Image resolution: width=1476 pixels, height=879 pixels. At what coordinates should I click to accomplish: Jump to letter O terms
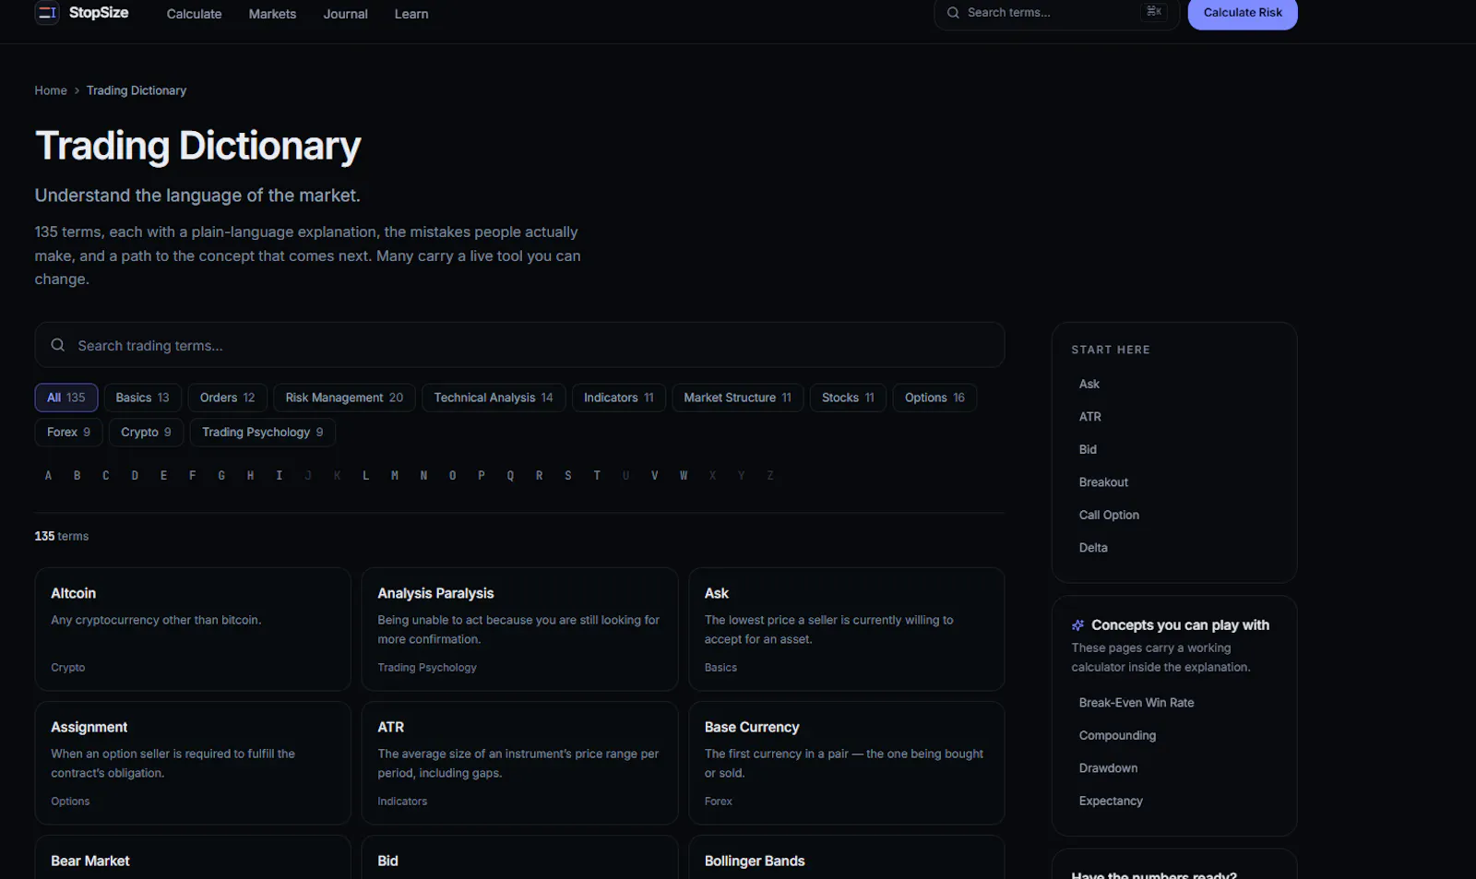coord(452,476)
